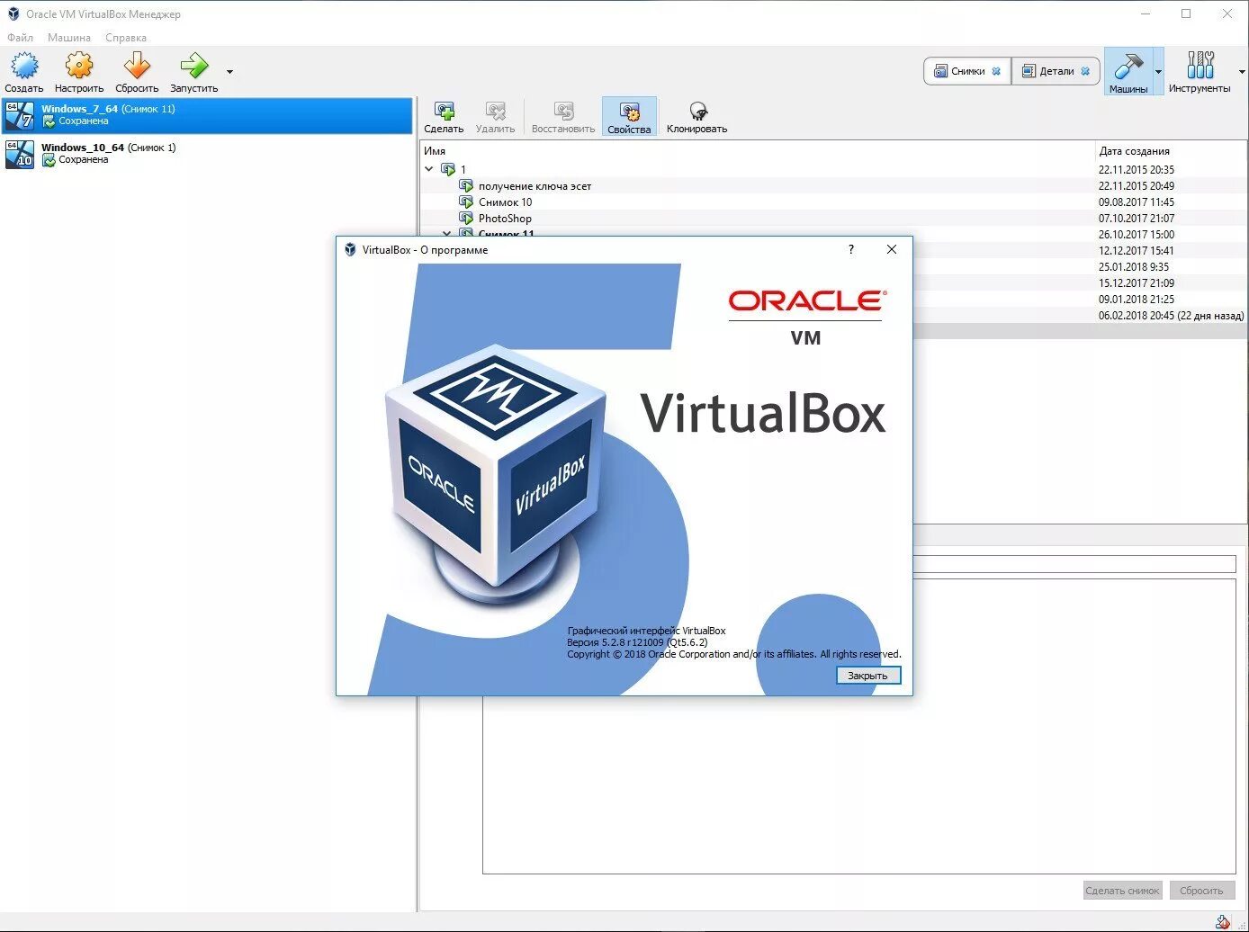Close the About dialog with X
The image size is (1249, 932).
(x=892, y=249)
